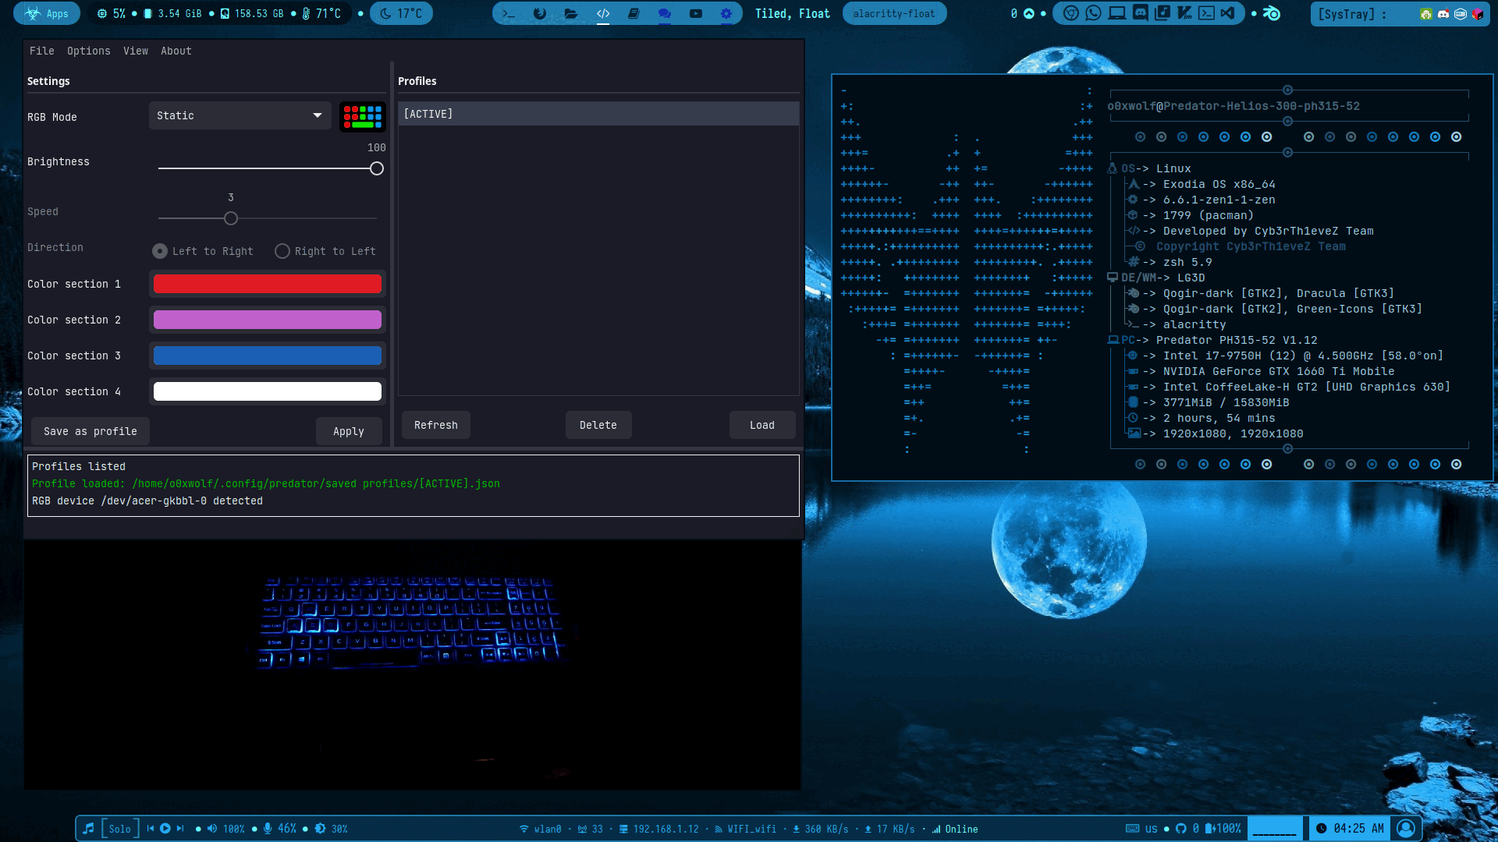
Task: Open WhatsApp from the top launcher
Action: pyautogui.click(x=1093, y=13)
